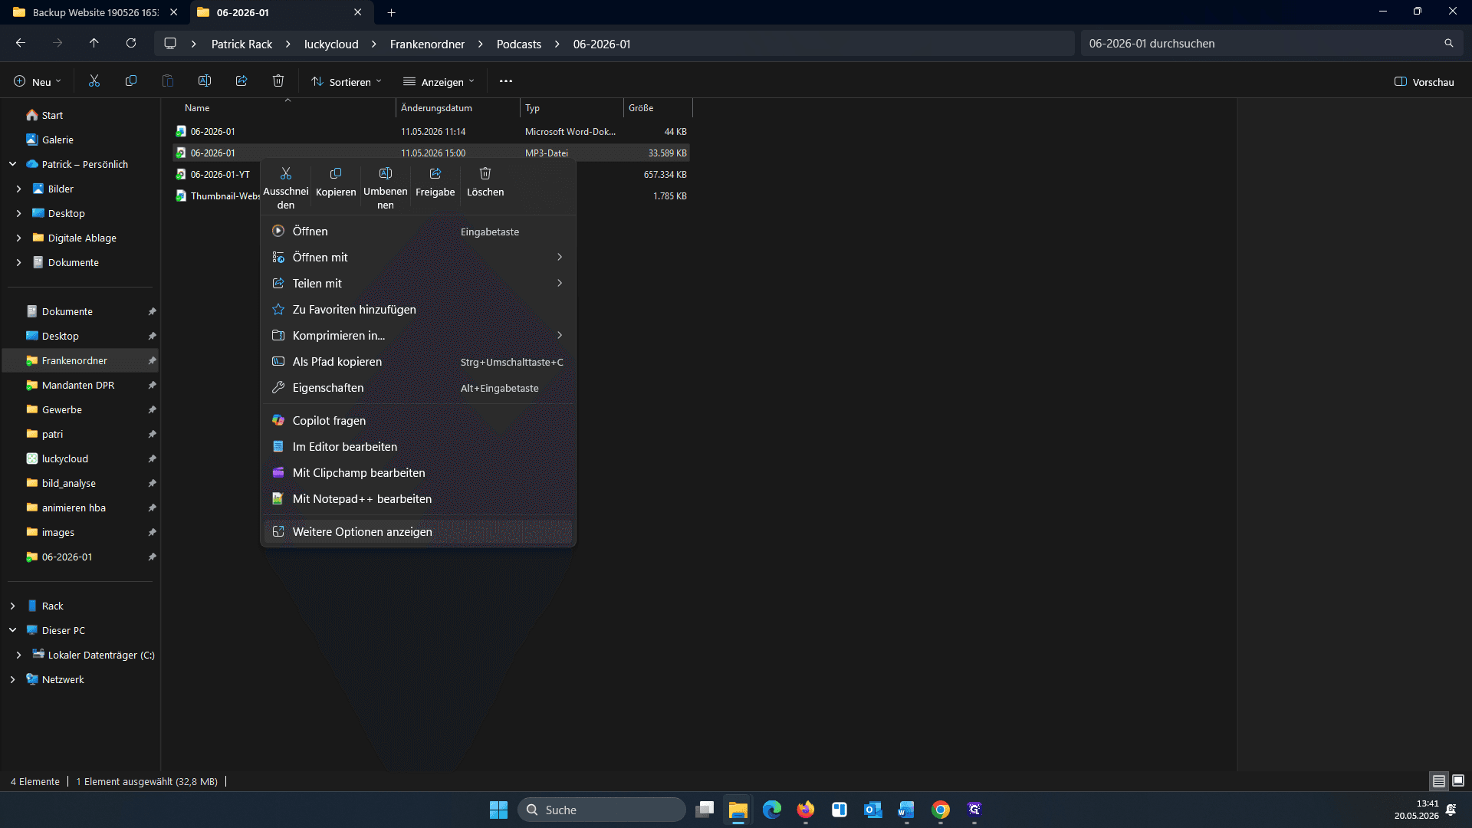The image size is (1472, 828).
Task: Toggle the Vorschau preview pane
Action: tap(1424, 82)
